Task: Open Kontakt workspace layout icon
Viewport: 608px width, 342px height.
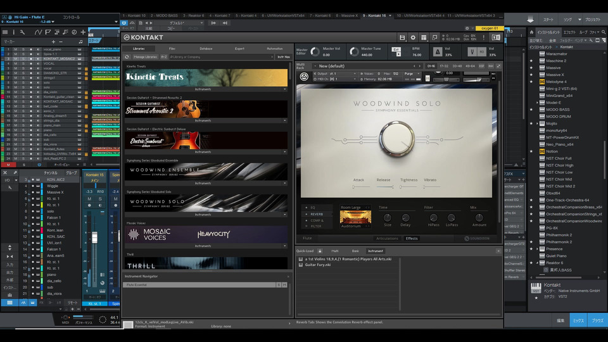Action: point(424,37)
